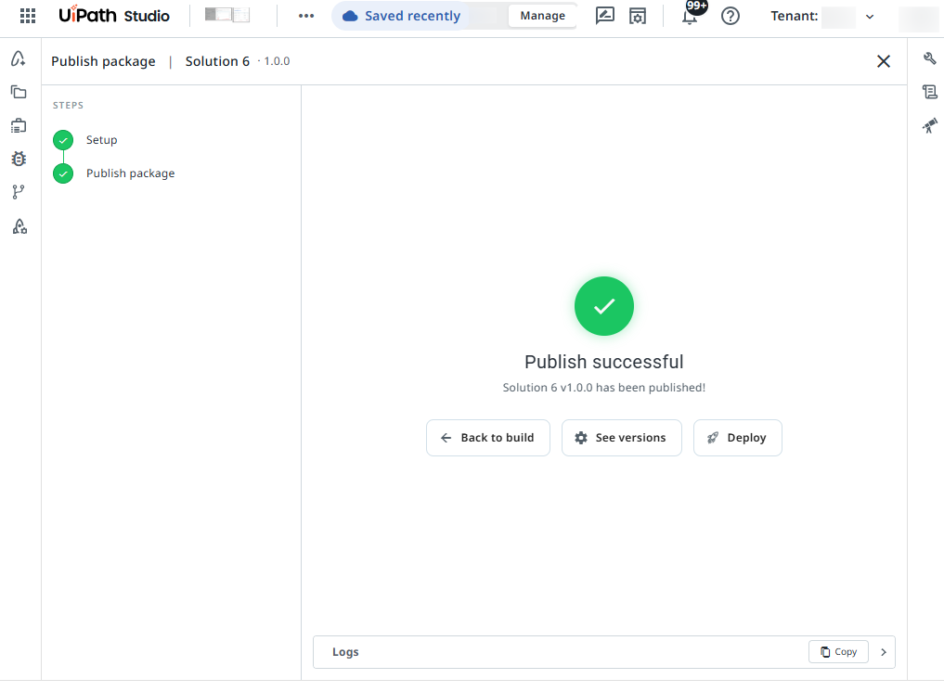The width and height of the screenshot is (944, 692).
Task: Click Back to build button
Action: click(487, 438)
